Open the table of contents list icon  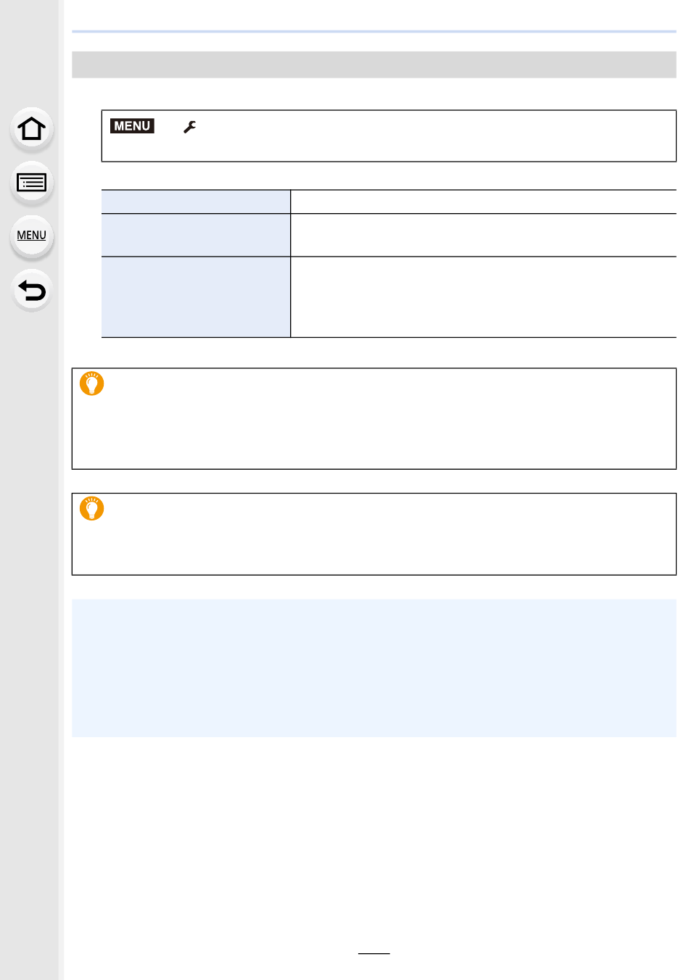click(x=31, y=183)
